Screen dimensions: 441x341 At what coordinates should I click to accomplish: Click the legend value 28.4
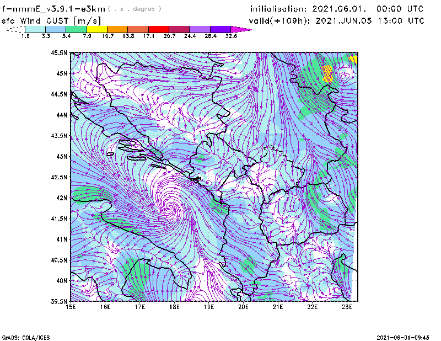coord(211,36)
